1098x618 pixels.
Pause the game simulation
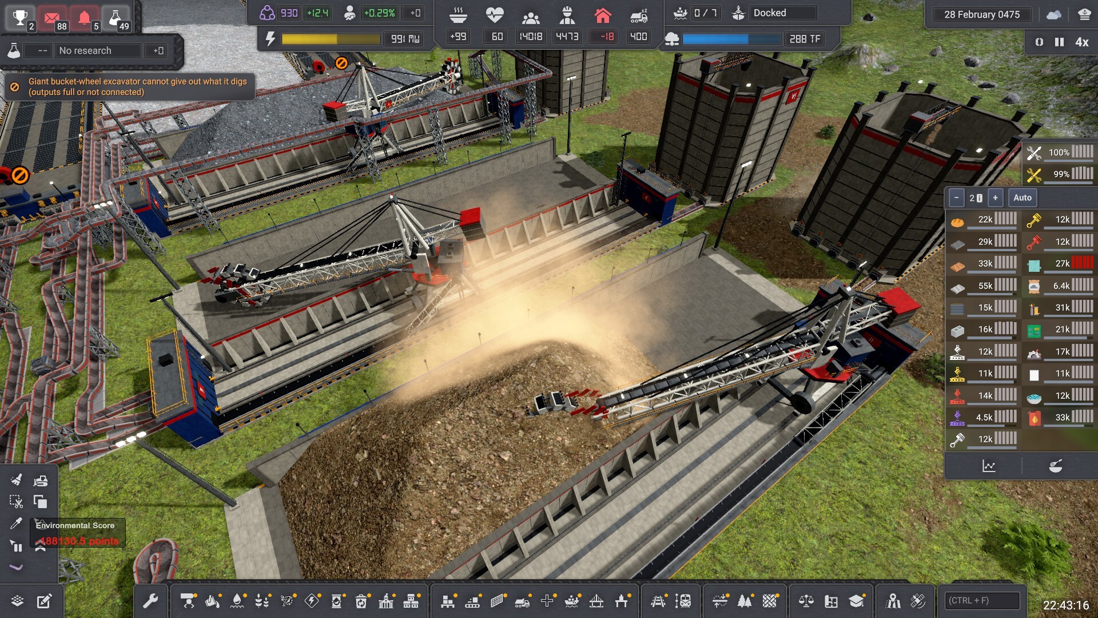pyautogui.click(x=1059, y=42)
